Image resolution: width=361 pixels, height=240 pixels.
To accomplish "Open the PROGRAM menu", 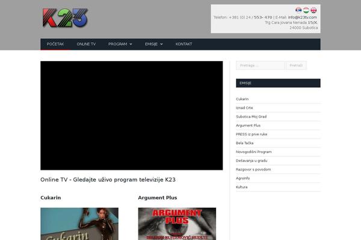I will (x=118, y=44).
